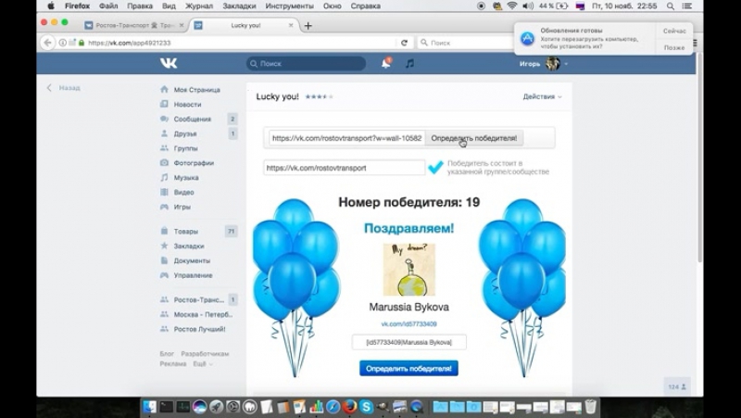Open Музыка in the sidebar
This screenshot has height=418, width=741.
[186, 177]
